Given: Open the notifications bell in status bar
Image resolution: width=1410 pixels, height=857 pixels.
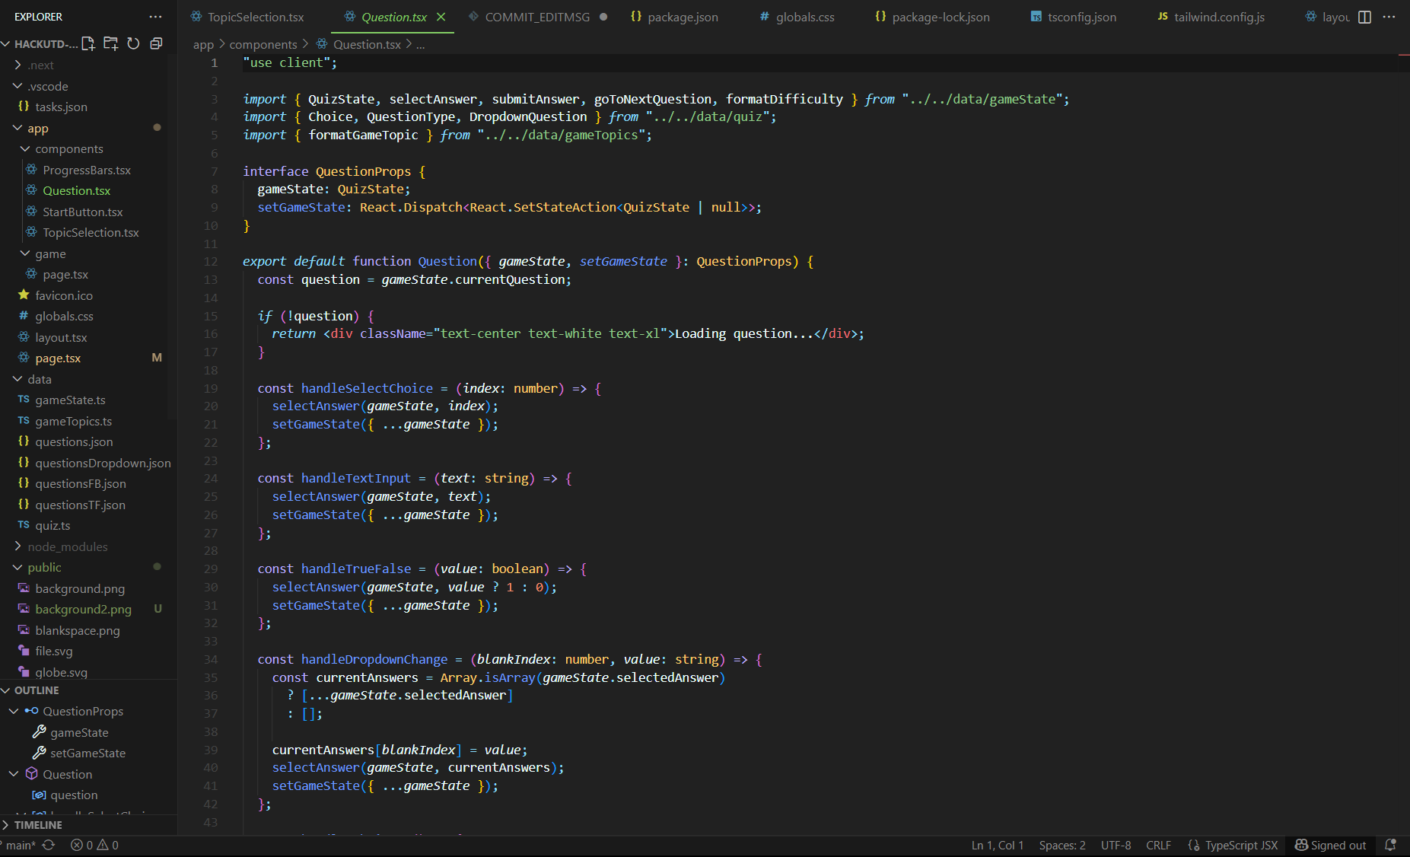Looking at the screenshot, I should [x=1390, y=845].
